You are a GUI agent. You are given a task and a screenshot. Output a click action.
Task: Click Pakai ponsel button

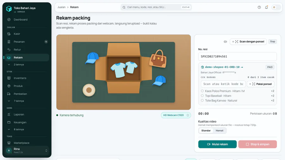click(261, 84)
